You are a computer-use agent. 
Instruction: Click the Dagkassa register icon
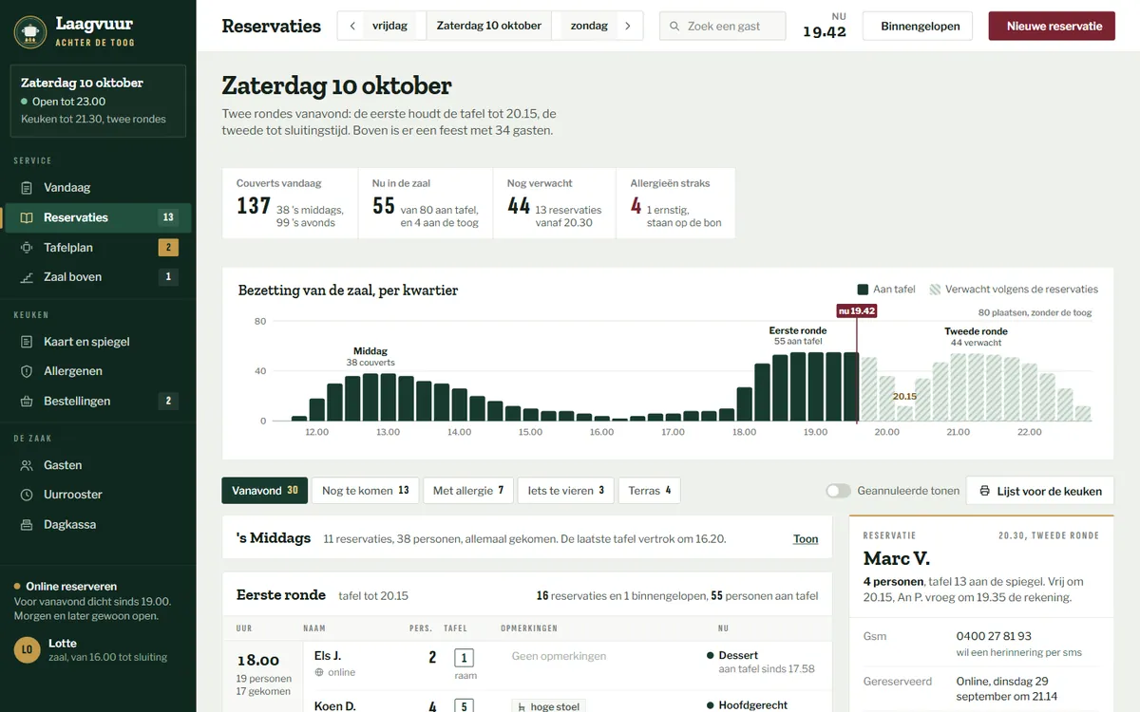(x=27, y=525)
